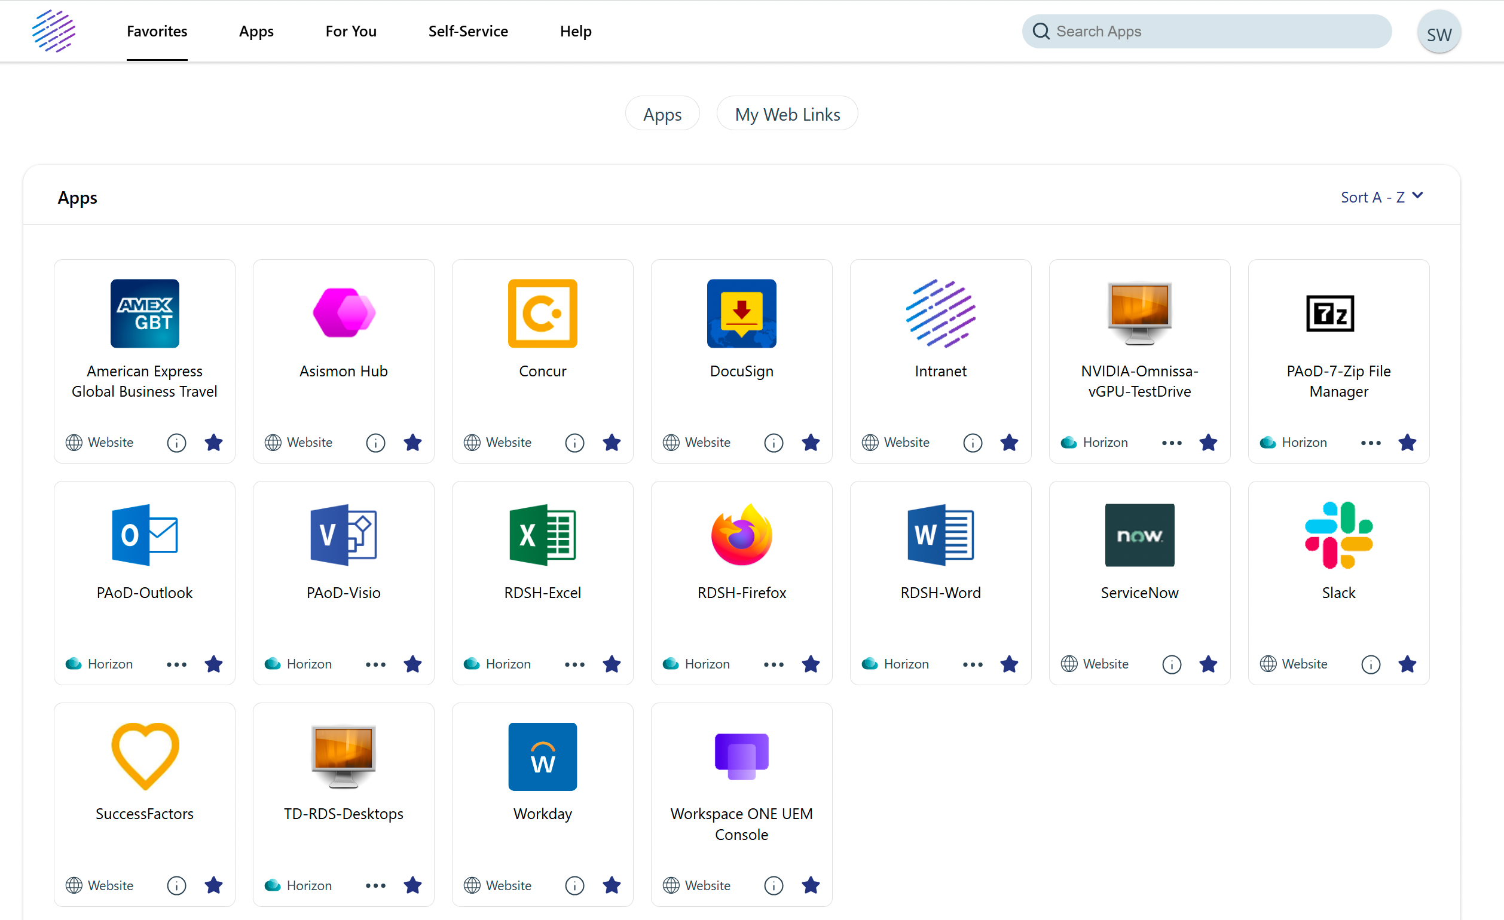Unfavorite American Express Global Business Travel star
Screen dimensions: 1504x920
click(x=213, y=442)
